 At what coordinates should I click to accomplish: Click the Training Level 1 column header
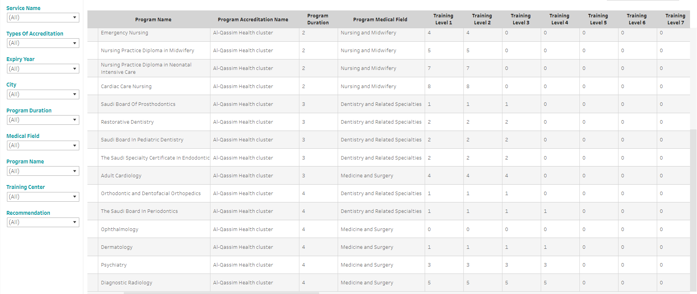coord(443,19)
